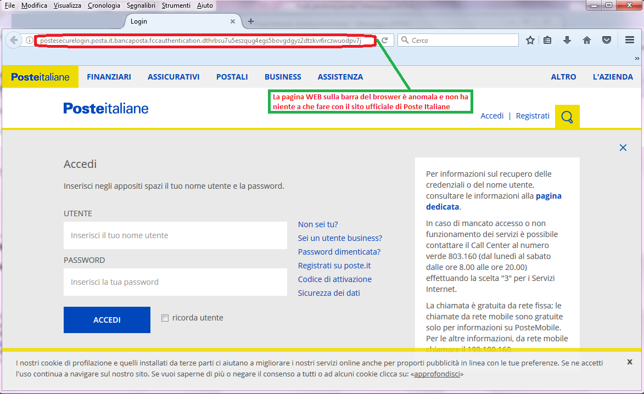Open the ALTRO navigation item

click(563, 77)
